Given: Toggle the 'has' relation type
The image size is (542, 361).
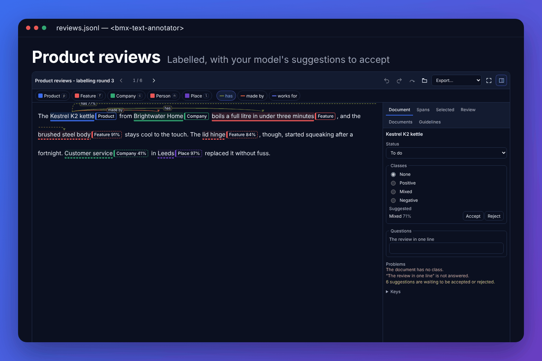Looking at the screenshot, I should (226, 96).
